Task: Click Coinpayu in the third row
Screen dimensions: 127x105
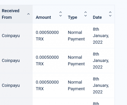Action: tap(11, 85)
